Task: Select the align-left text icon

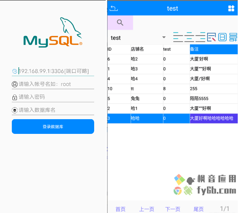Action: [178, 37]
